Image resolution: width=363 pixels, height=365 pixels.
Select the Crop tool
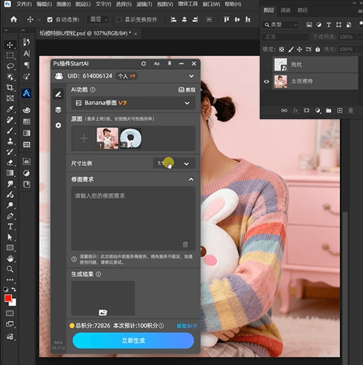coord(10,87)
